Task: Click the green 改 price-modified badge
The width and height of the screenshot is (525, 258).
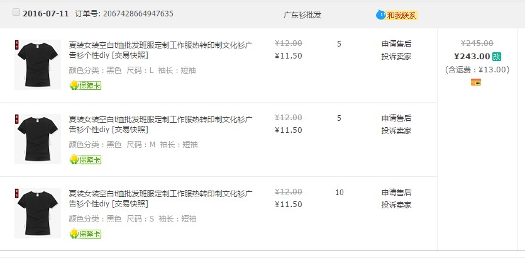Action: (x=497, y=57)
